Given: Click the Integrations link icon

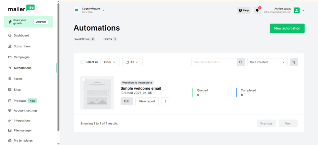Looking at the screenshot, I should pos(10,120).
